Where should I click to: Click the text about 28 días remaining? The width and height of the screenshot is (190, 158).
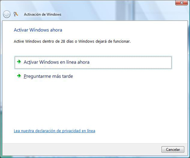72,41
